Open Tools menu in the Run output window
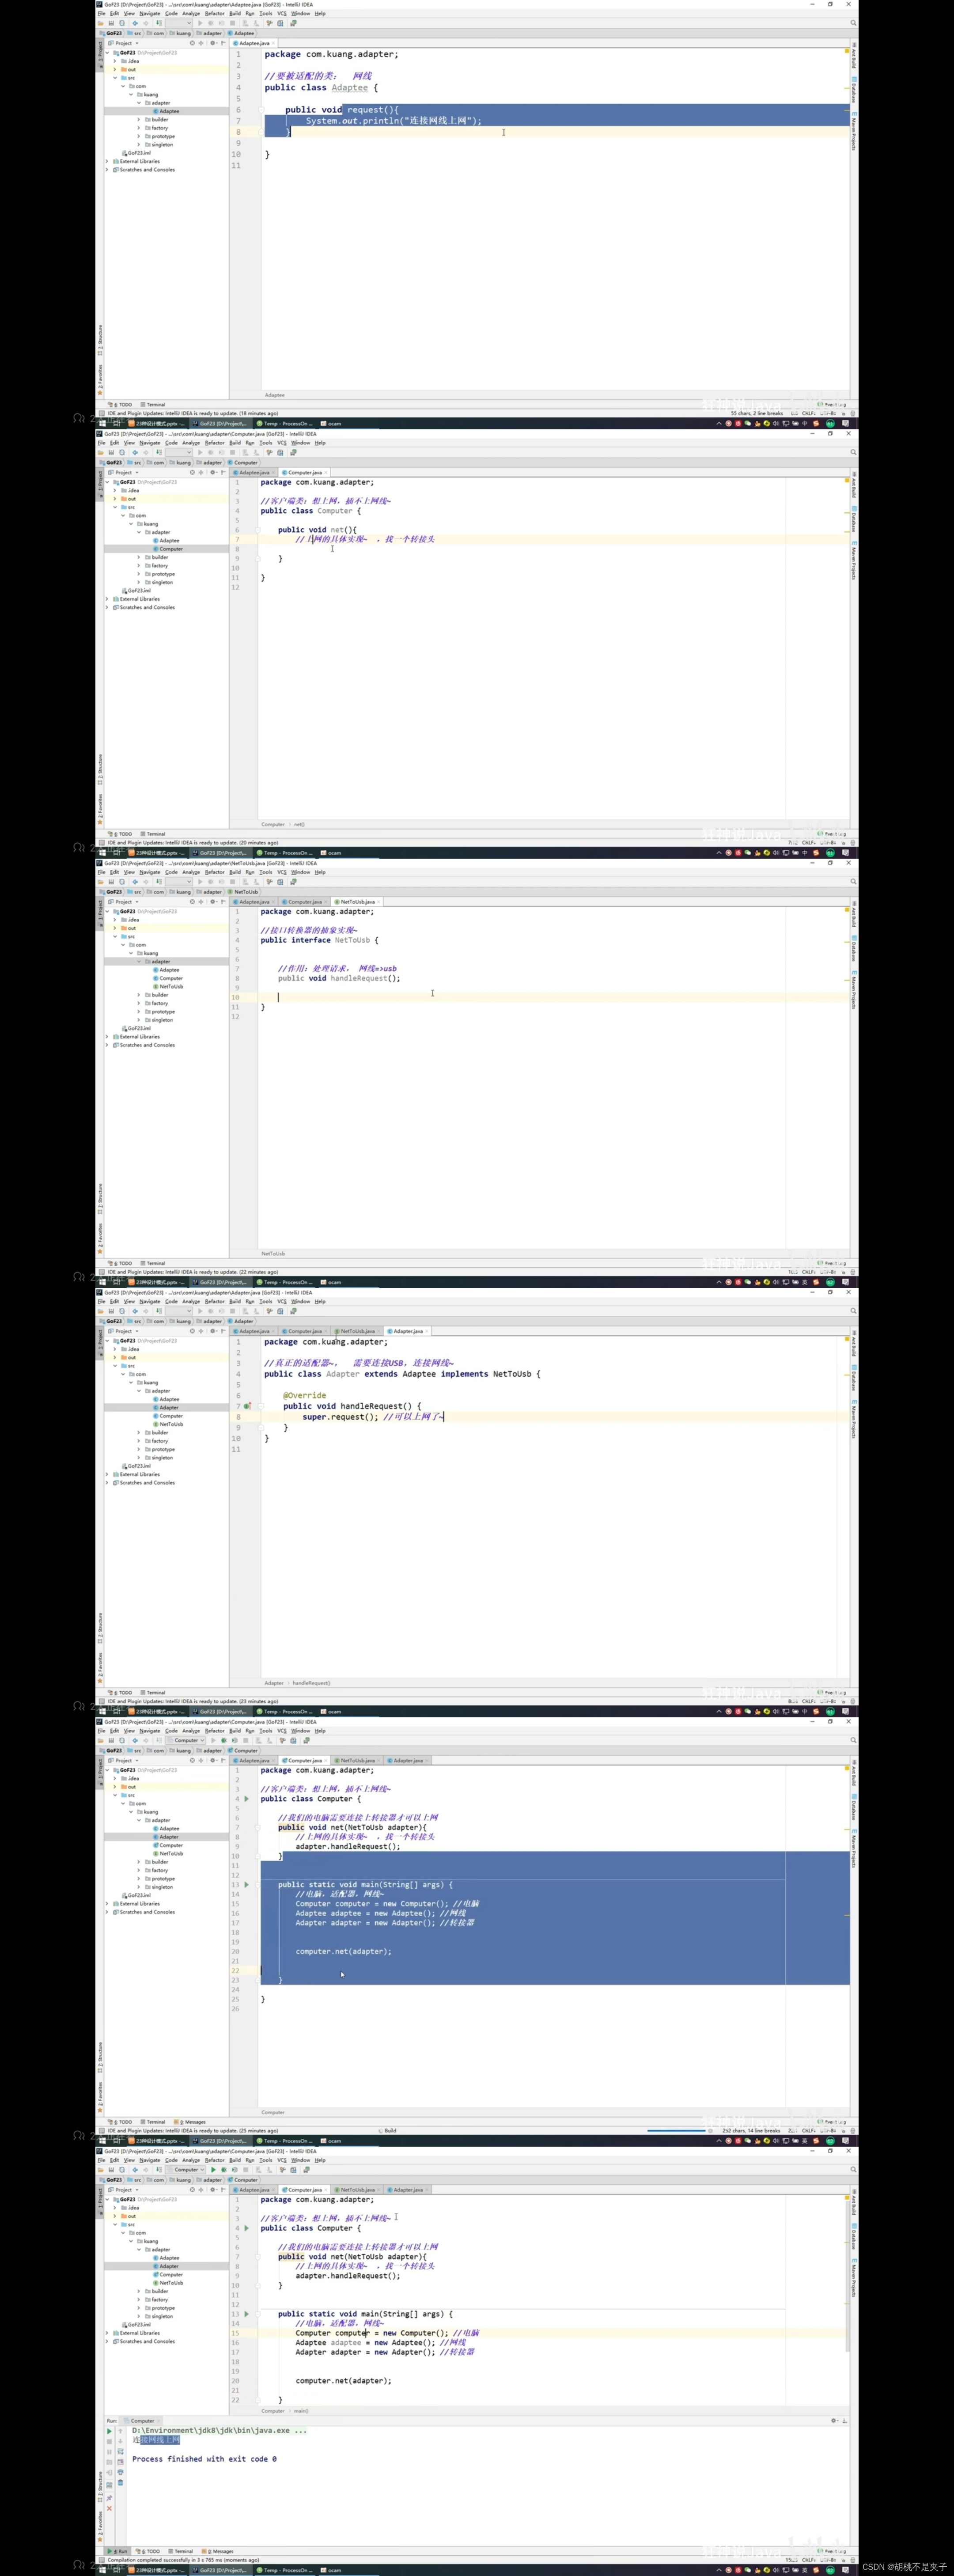 pos(265,2160)
